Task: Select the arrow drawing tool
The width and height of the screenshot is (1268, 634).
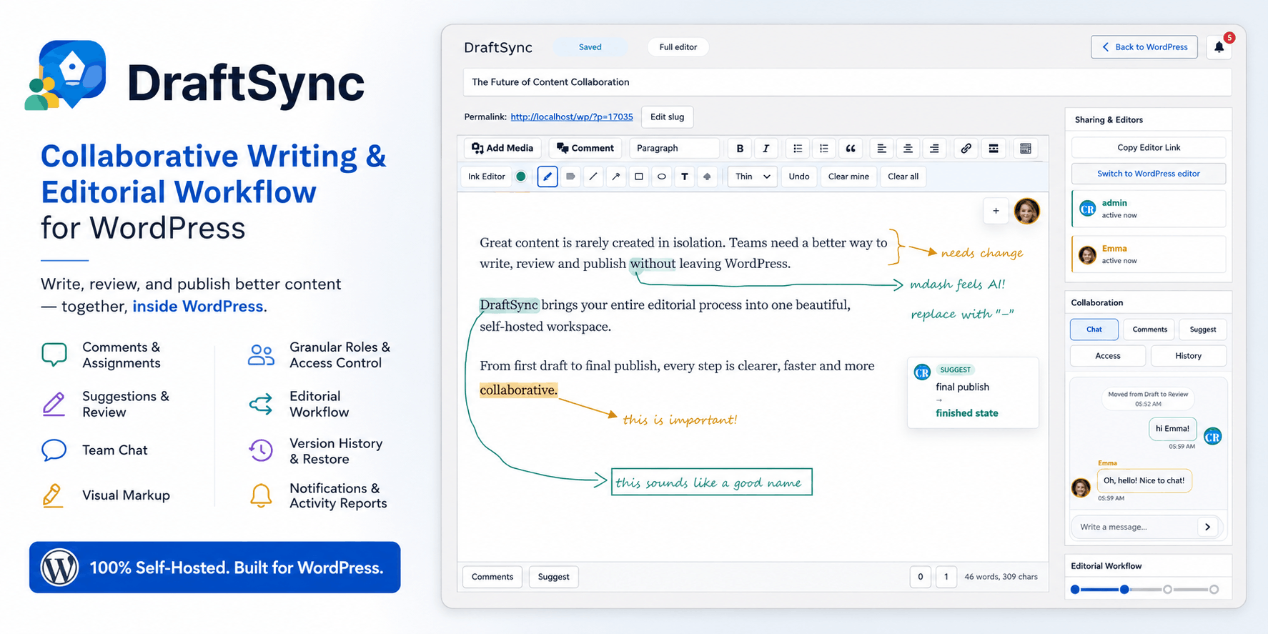Action: point(616,177)
